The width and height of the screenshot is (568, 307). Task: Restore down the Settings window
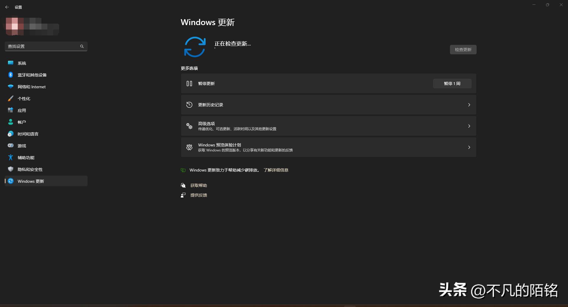[x=548, y=5]
